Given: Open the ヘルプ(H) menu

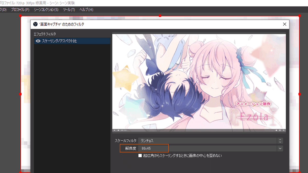Looking at the screenshot, I should (x=86, y=10).
